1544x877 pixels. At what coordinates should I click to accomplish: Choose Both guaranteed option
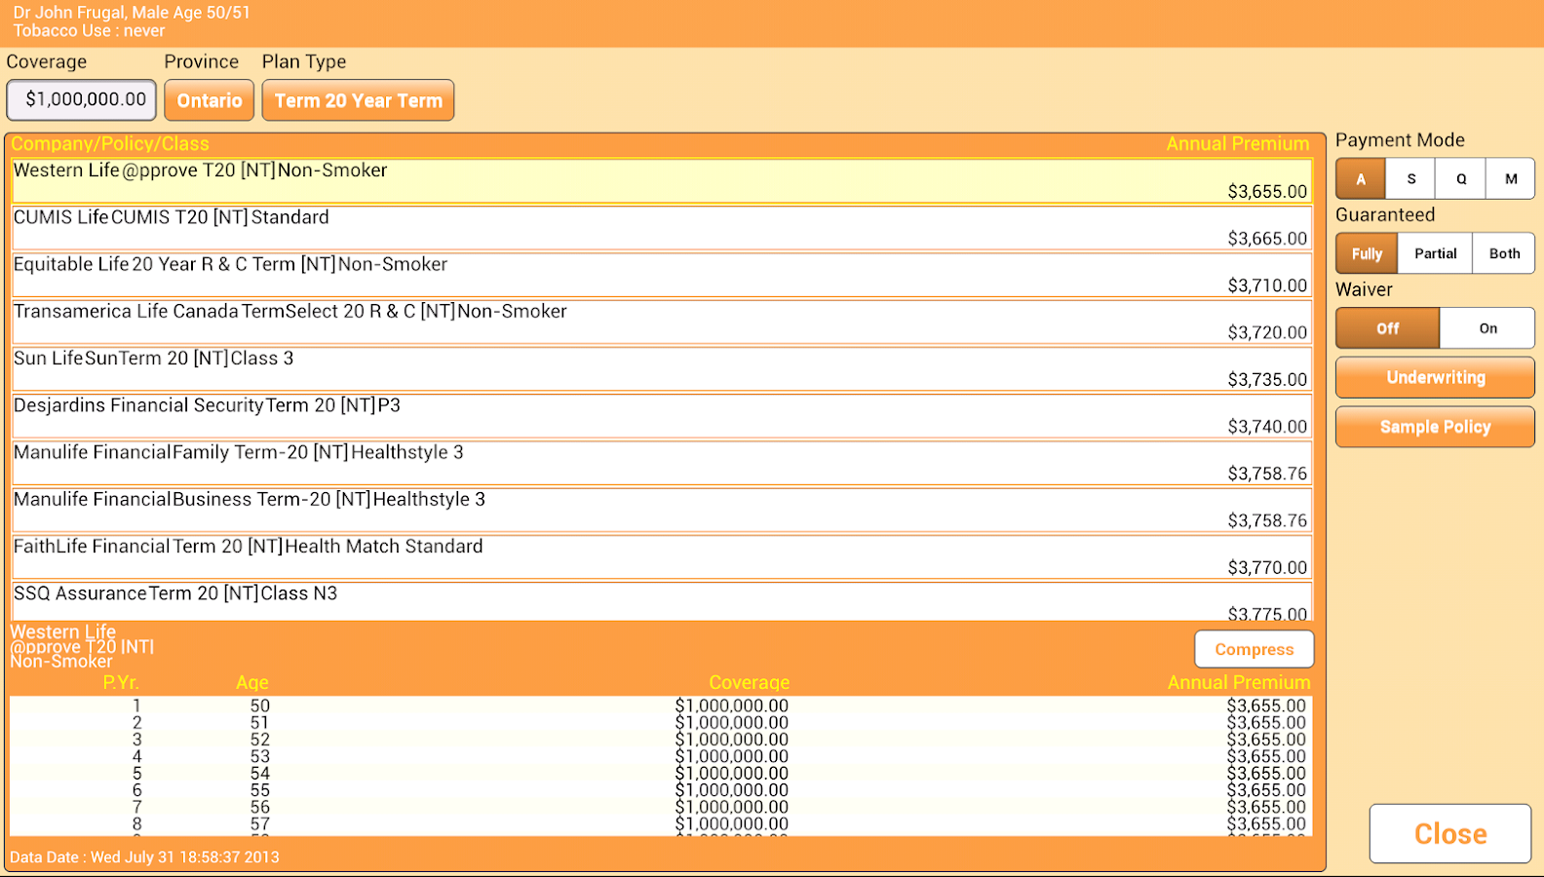point(1504,253)
